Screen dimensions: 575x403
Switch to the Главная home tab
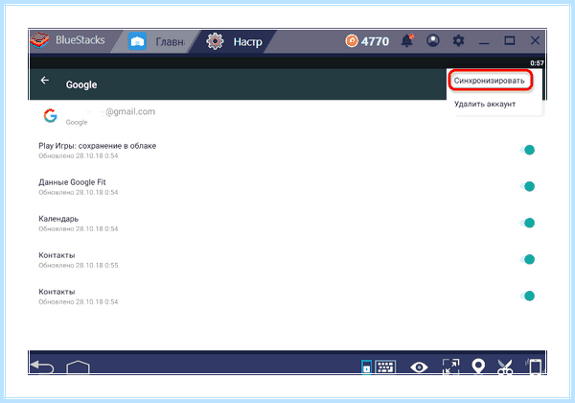click(x=157, y=41)
